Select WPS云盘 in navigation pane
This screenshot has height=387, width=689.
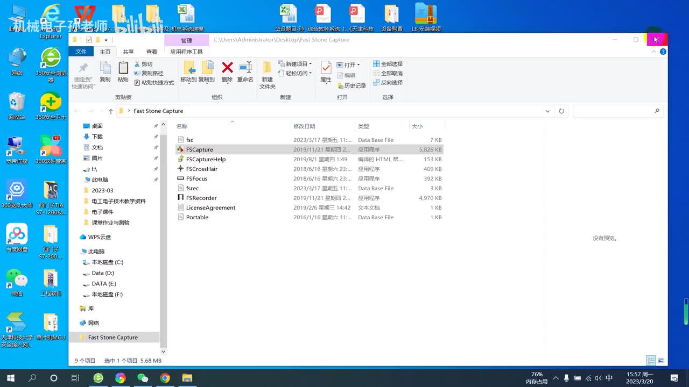coord(95,237)
